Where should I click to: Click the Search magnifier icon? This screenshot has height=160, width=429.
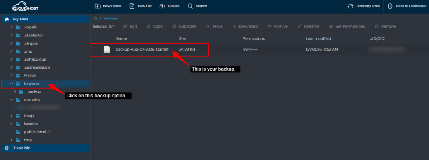click(191, 6)
